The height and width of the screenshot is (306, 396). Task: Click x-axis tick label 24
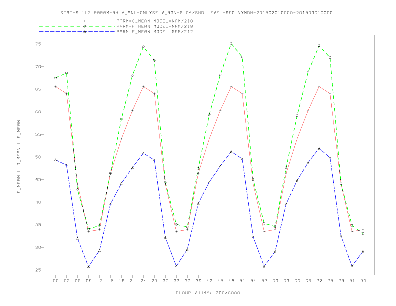[x=143, y=281]
